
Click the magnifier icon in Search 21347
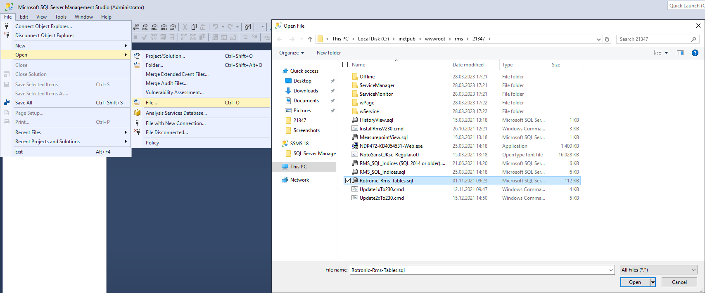(693, 39)
